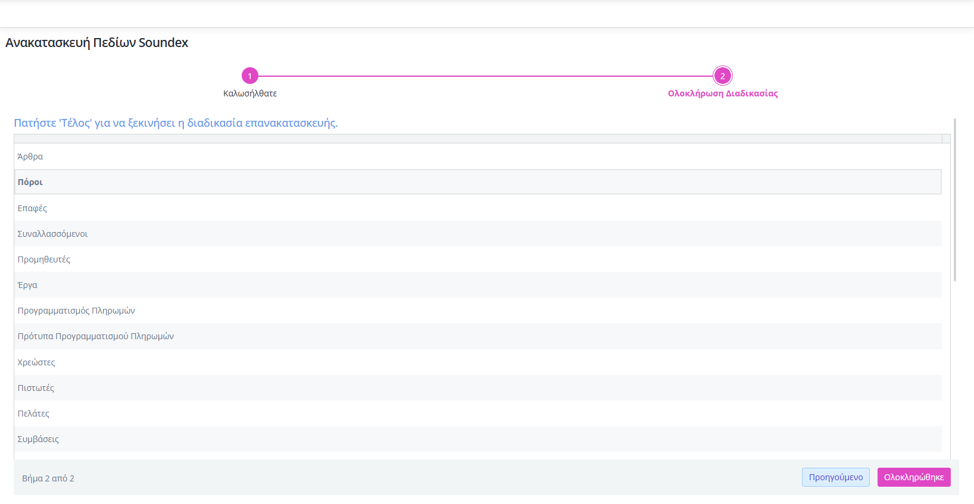Screen dimensions: 974x504
Task: Click the Βήμα 2 από 2 label
Action: (48, 478)
